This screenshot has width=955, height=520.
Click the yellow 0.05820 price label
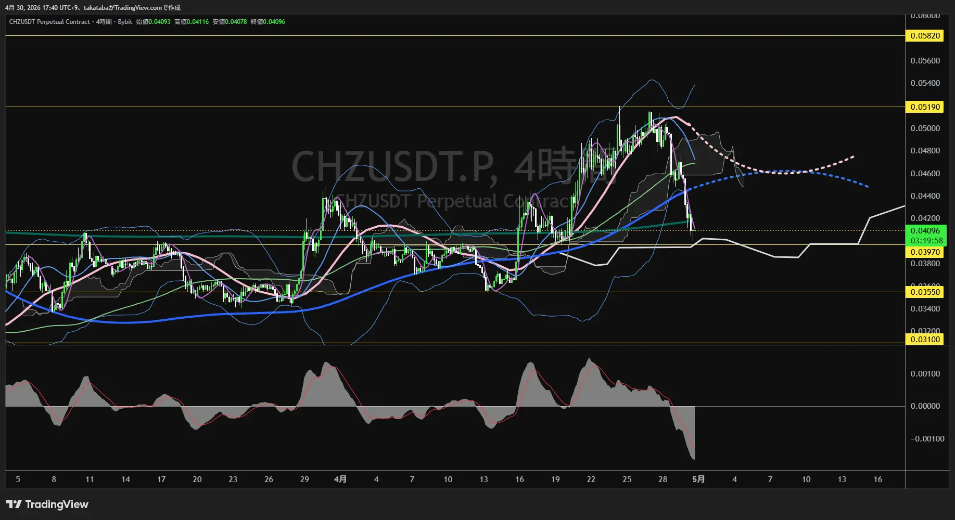click(x=925, y=36)
